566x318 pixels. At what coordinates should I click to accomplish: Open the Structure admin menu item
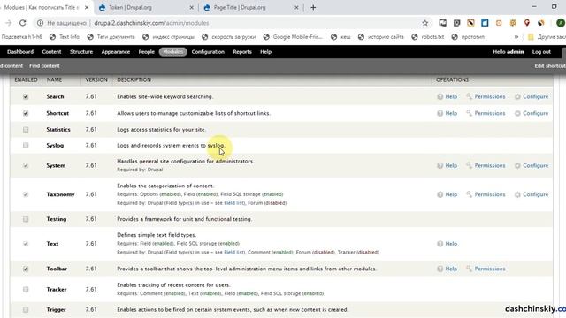pos(81,52)
